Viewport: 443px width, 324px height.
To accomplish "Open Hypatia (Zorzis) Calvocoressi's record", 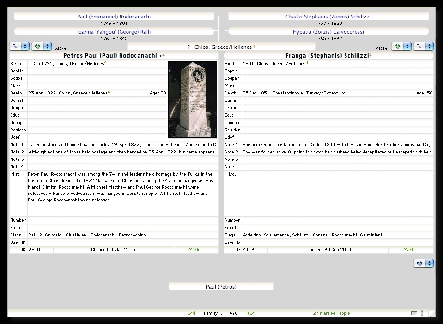I will tap(328, 32).
